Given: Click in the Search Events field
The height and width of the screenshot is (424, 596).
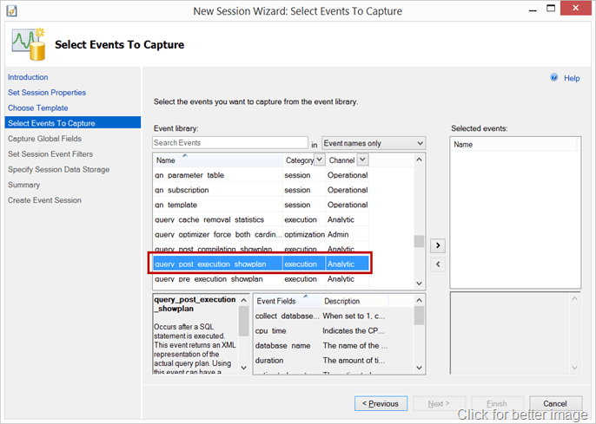Looking at the screenshot, I should [x=229, y=143].
